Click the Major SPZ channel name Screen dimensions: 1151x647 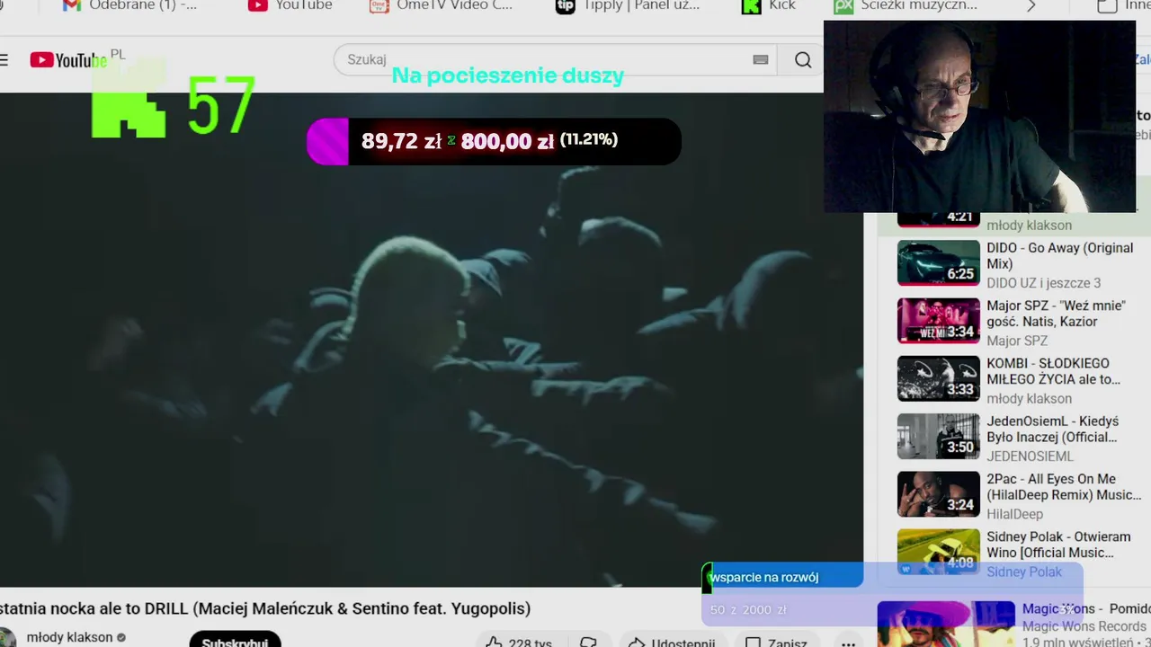tap(1017, 341)
